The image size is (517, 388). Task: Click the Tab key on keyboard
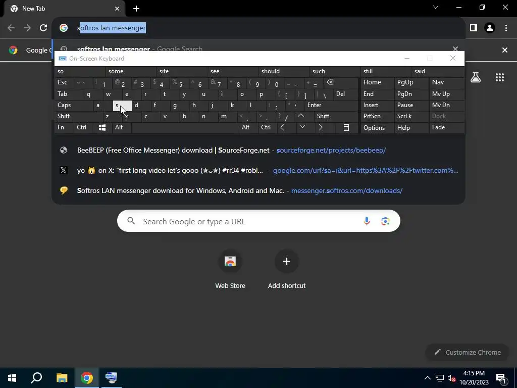pos(69,94)
